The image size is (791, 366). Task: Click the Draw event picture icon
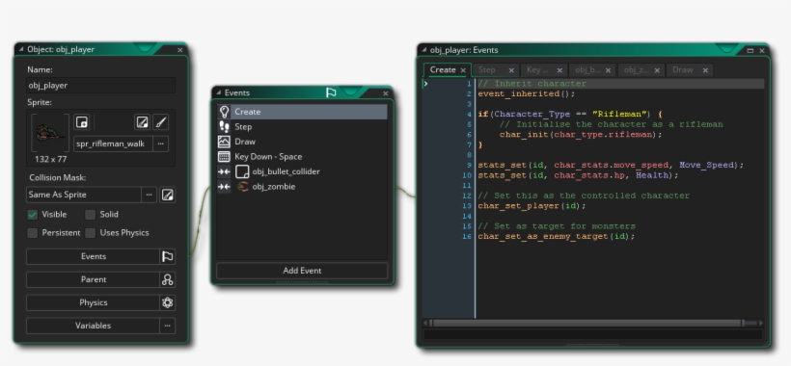click(224, 142)
